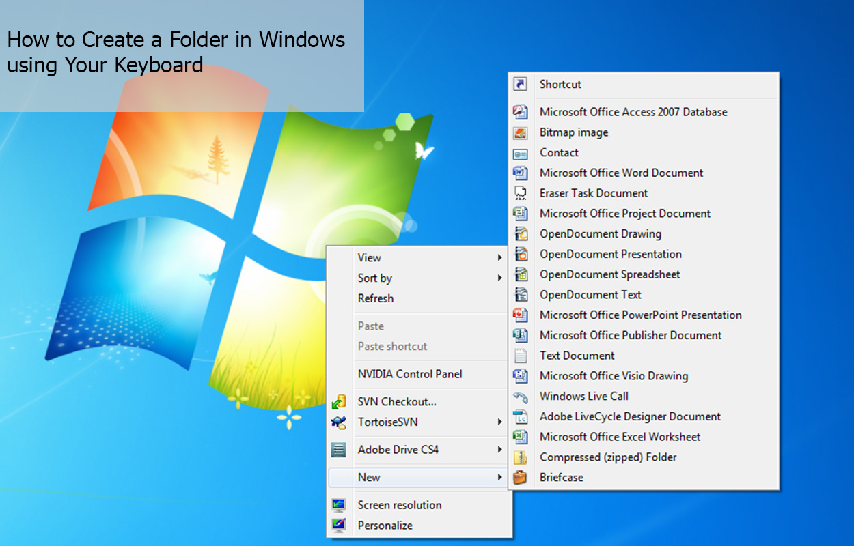Image resolution: width=854 pixels, height=546 pixels.
Task: Create an Eraser Task Document
Action: pos(644,193)
